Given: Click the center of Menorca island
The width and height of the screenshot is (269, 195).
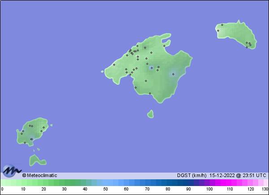Looking at the screenshot, I should coord(235,36).
